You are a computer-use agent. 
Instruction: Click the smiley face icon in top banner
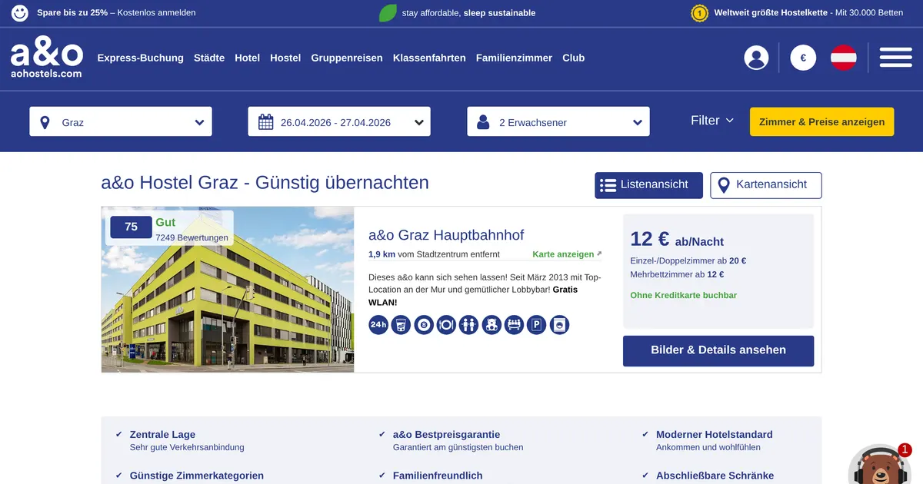pos(20,13)
